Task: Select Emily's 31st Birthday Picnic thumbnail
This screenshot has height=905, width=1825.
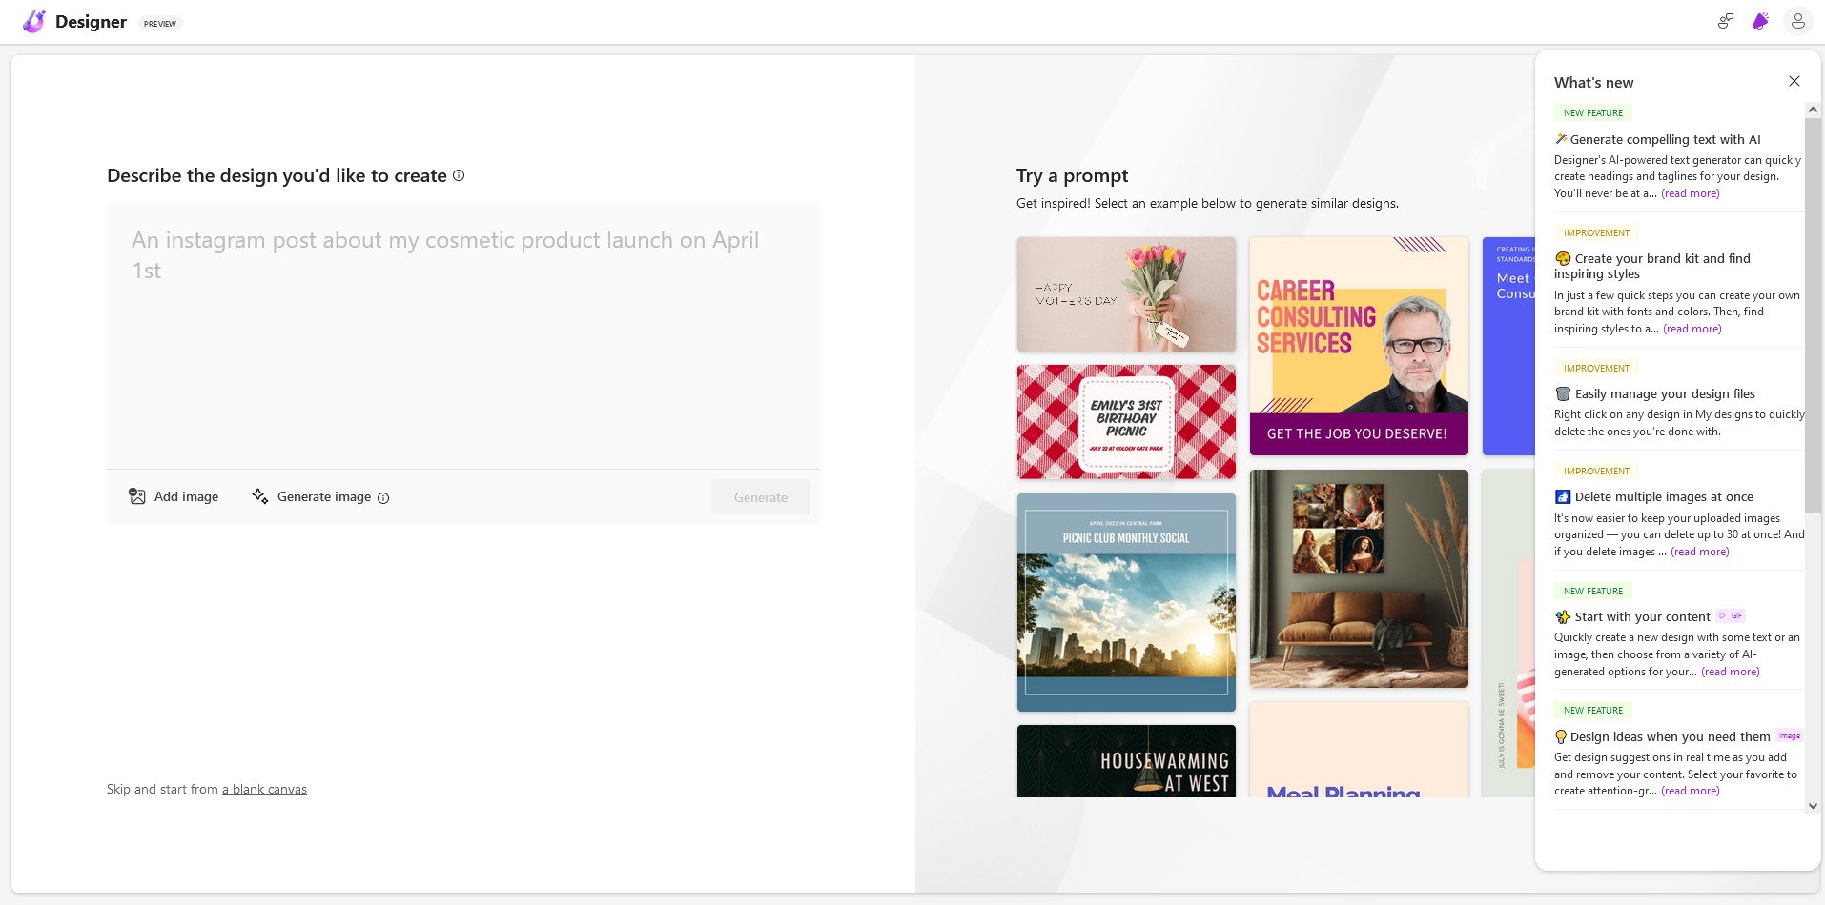Action: pos(1126,421)
